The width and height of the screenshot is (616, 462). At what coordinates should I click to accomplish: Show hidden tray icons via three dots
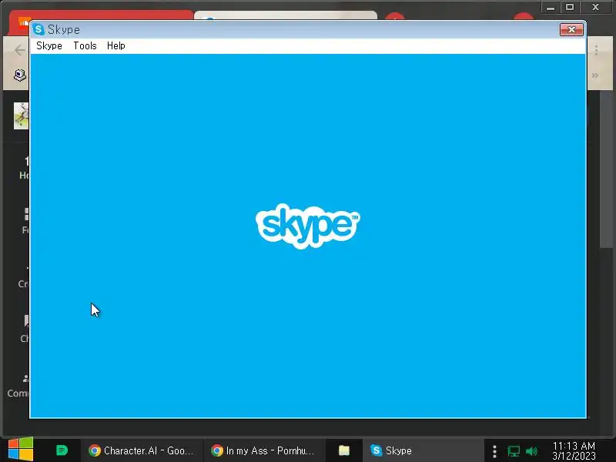494,451
